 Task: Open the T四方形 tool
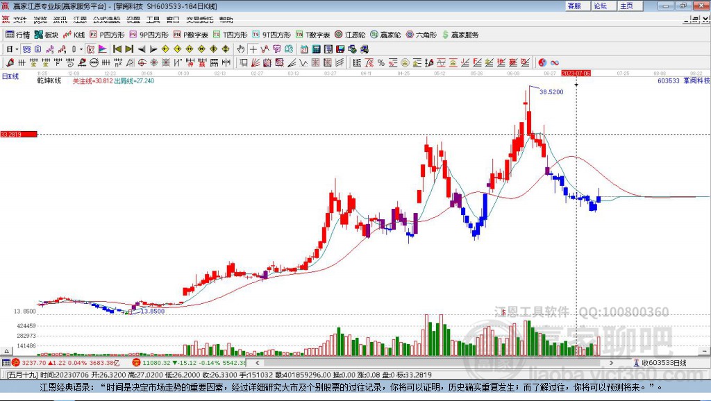click(230, 35)
